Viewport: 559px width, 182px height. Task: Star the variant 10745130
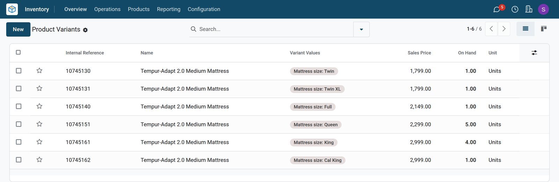point(39,71)
